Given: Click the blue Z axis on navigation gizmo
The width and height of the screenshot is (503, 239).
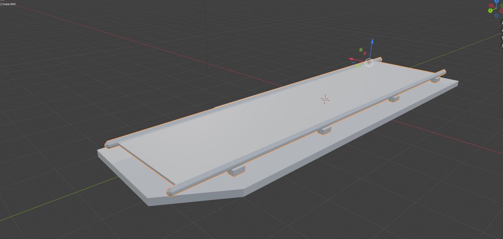Looking at the screenshot, I should pyautogui.click(x=498, y=2).
